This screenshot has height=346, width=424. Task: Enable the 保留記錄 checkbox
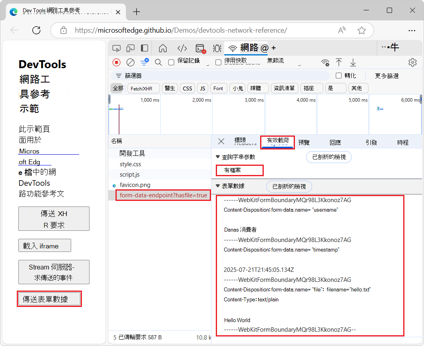pyautogui.click(x=171, y=62)
